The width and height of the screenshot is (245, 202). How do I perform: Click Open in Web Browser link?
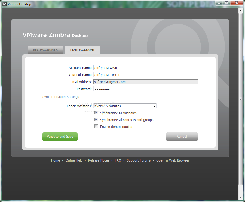tap(173, 160)
